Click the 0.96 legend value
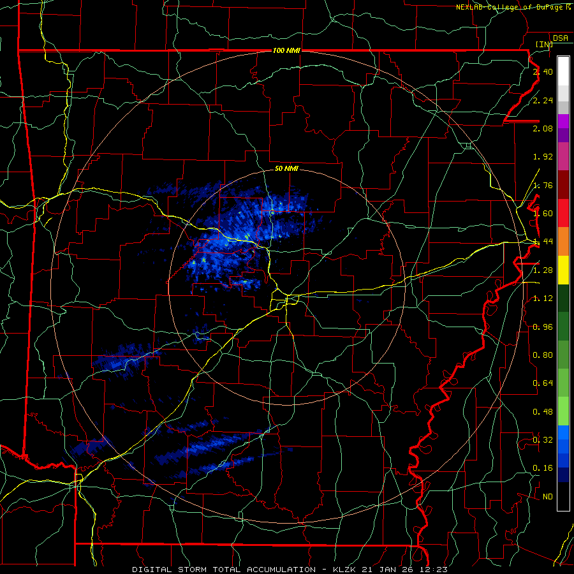Viewport: 574px width, 574px height. [543, 327]
